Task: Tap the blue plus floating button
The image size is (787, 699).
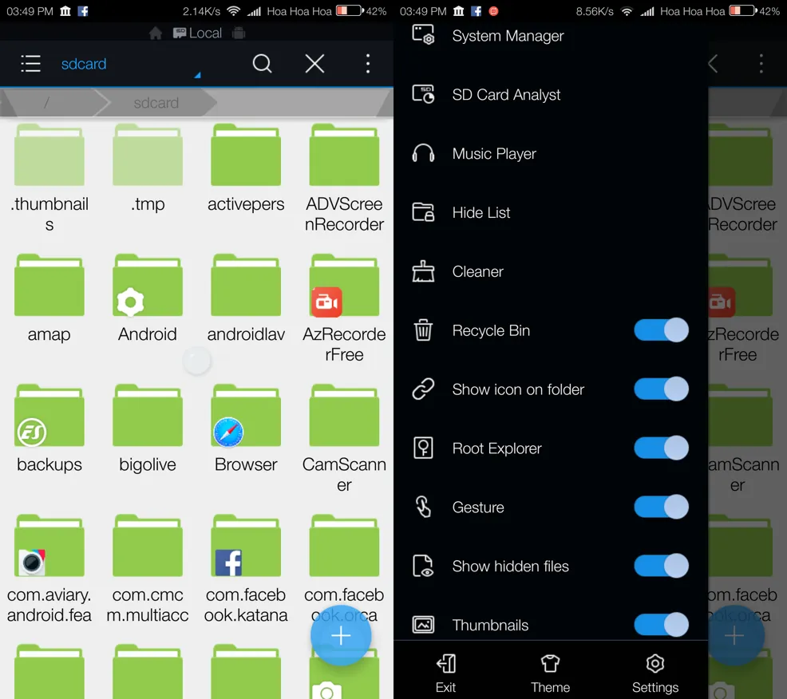Action: click(341, 636)
